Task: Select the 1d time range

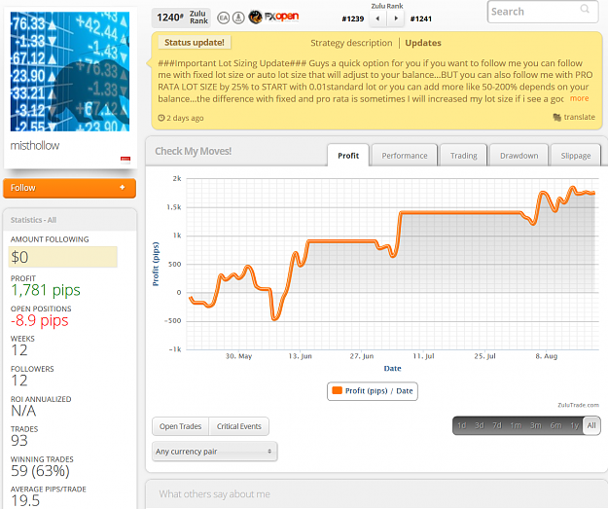Action: [461, 425]
